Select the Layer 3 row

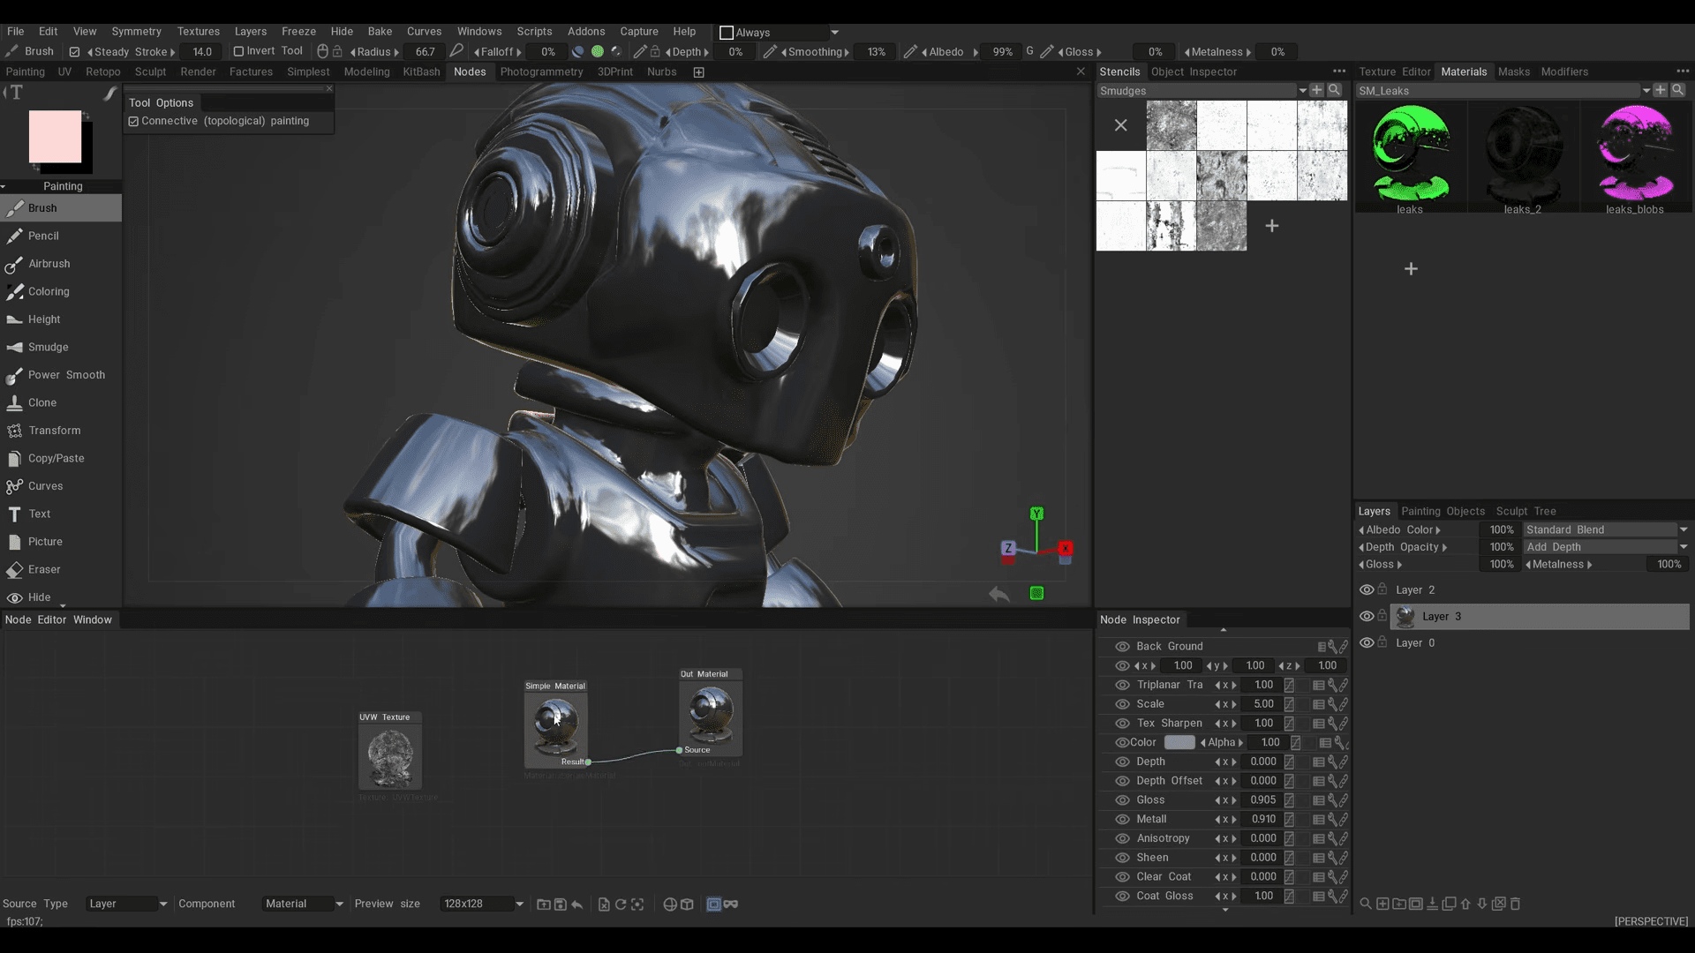click(x=1540, y=616)
